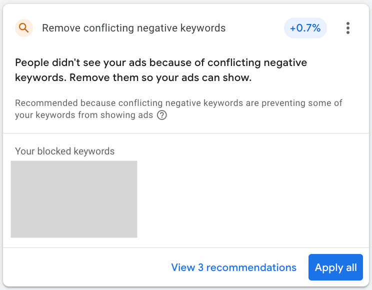
Task: Click the search-type icon beside the card title
Action: pyautogui.click(x=23, y=28)
